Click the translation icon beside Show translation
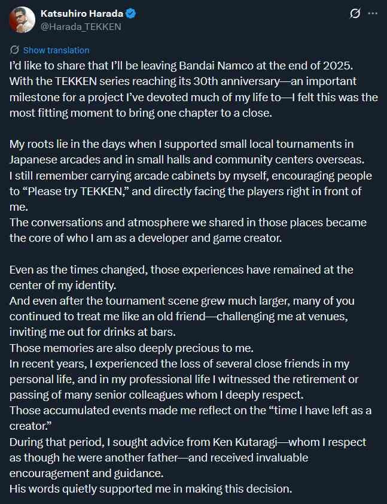Image resolution: width=387 pixels, height=504 pixels. coord(14,50)
